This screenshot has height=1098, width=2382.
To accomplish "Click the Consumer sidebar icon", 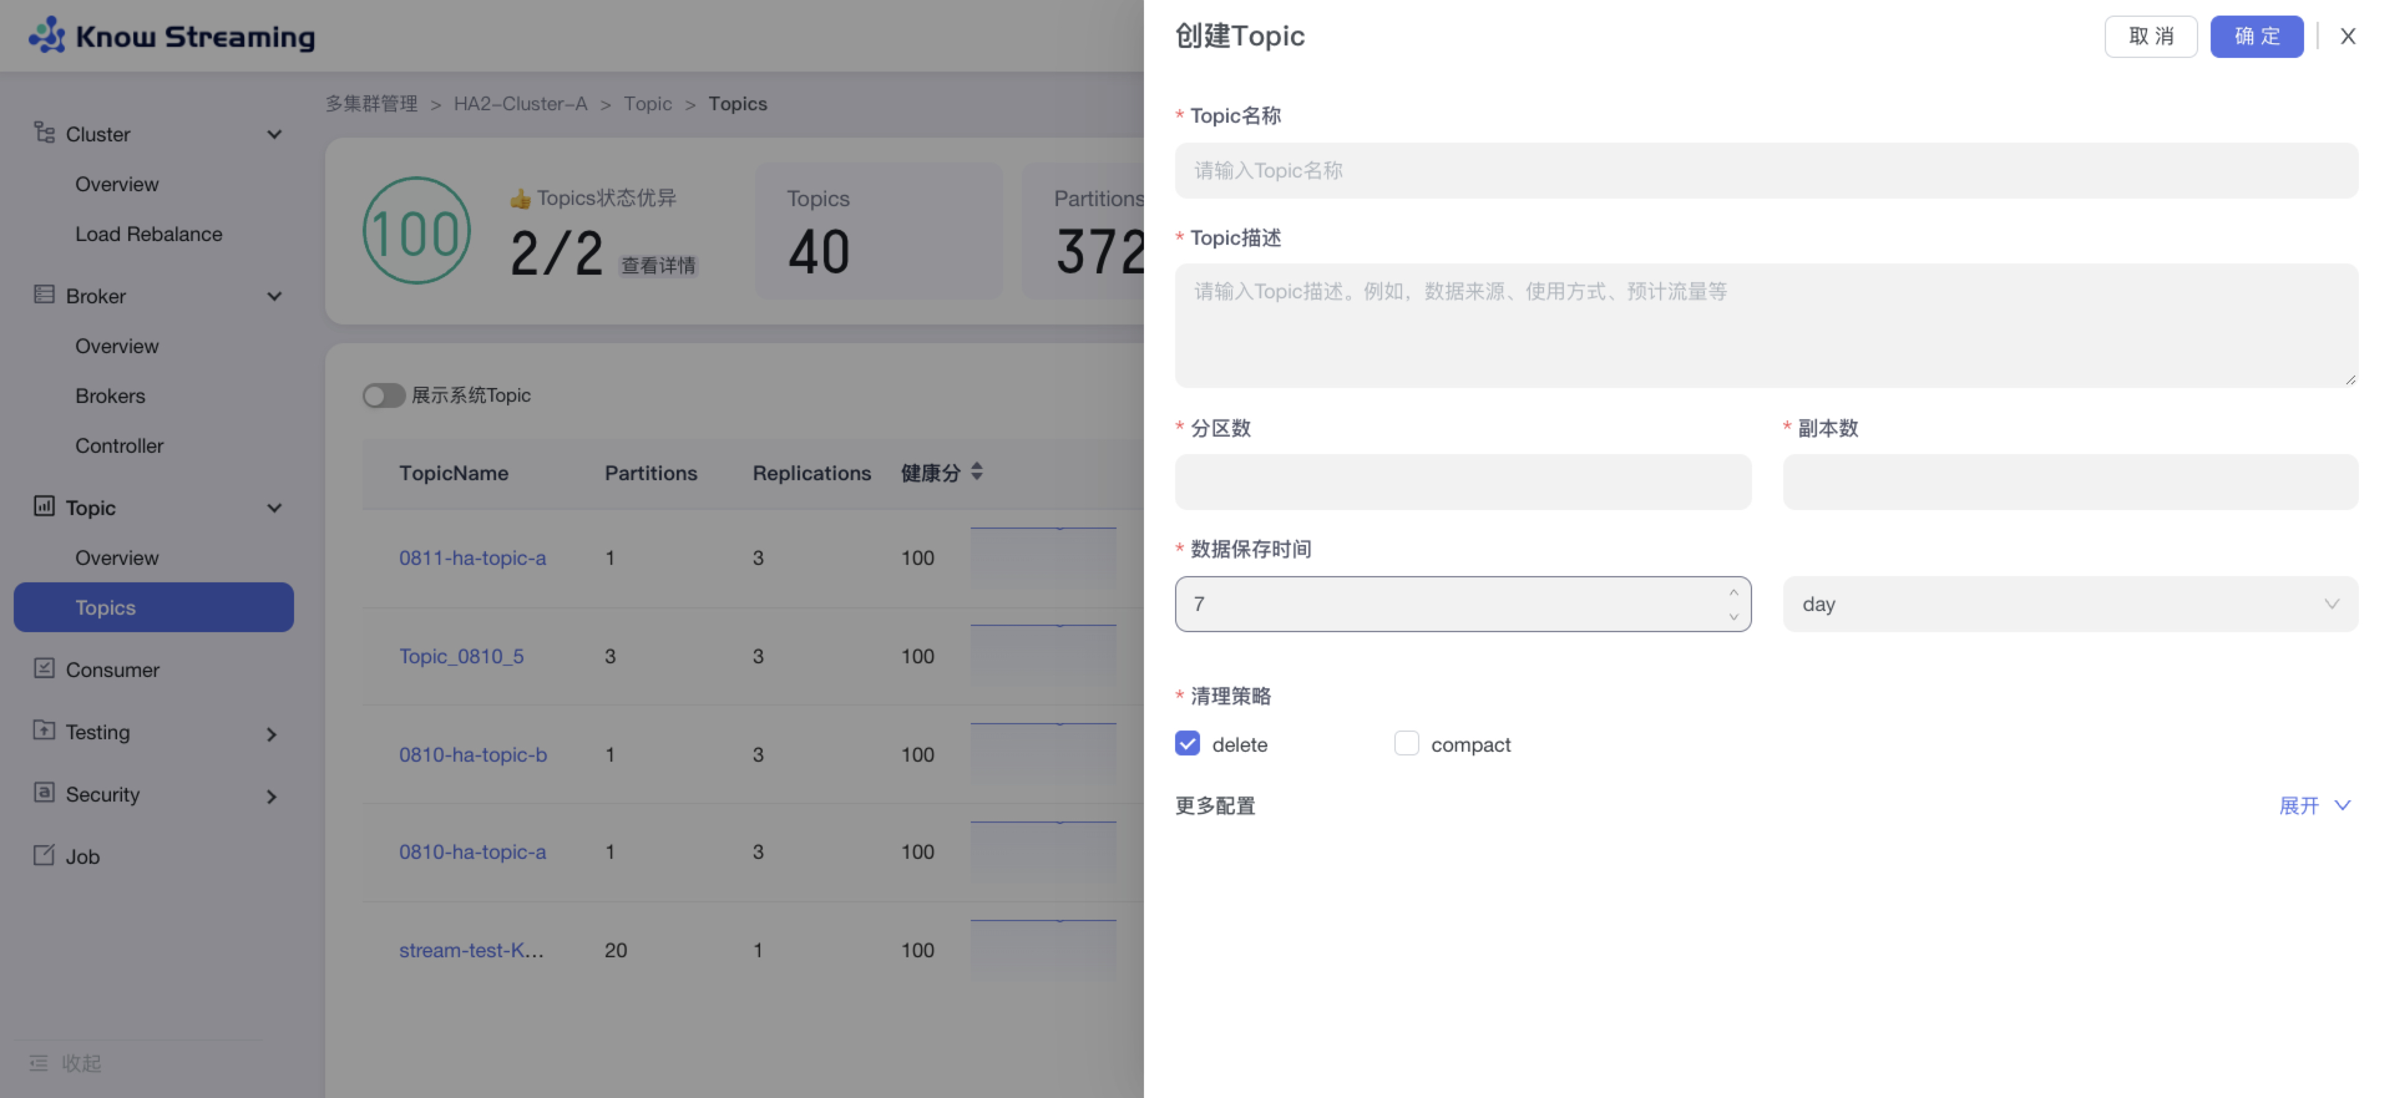I will tap(44, 668).
